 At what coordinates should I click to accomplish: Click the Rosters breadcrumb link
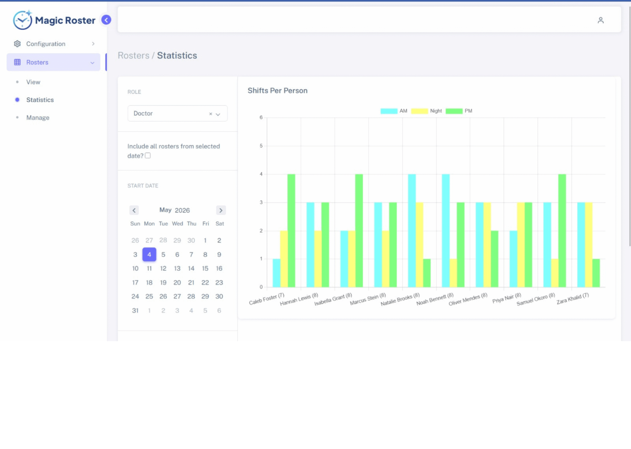click(133, 55)
